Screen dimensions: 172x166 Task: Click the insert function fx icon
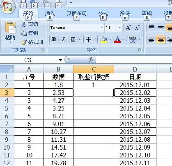[91, 60]
